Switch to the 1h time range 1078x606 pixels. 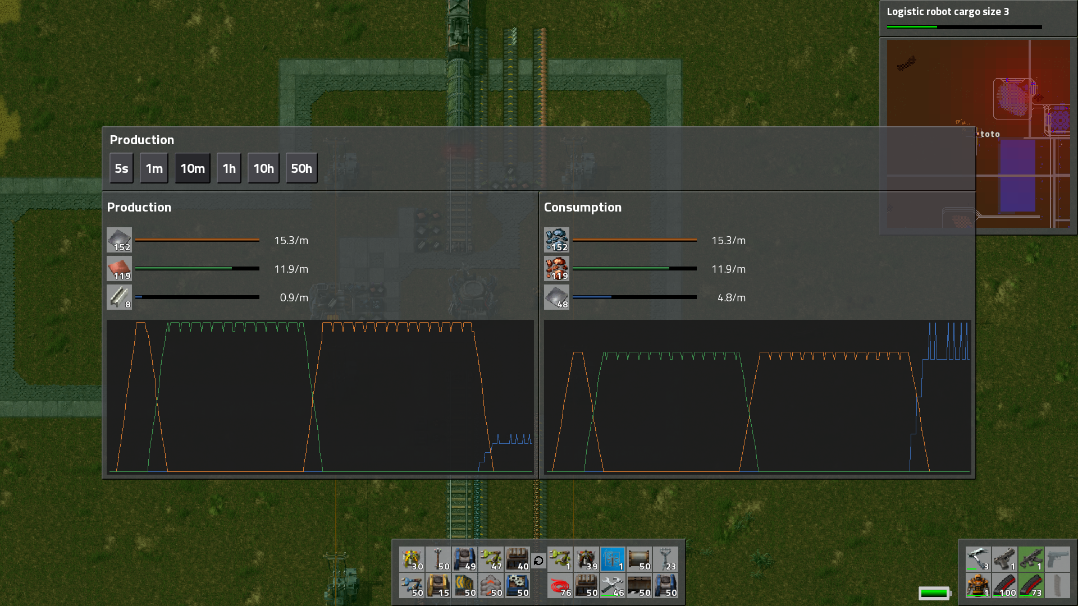229,168
